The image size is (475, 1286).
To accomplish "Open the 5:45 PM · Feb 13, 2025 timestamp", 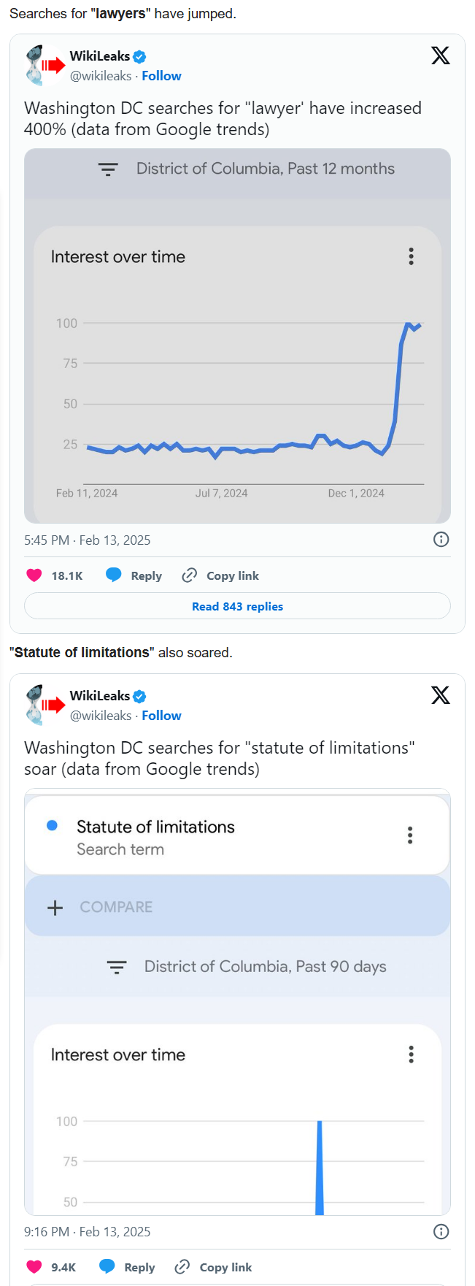I will (x=88, y=540).
